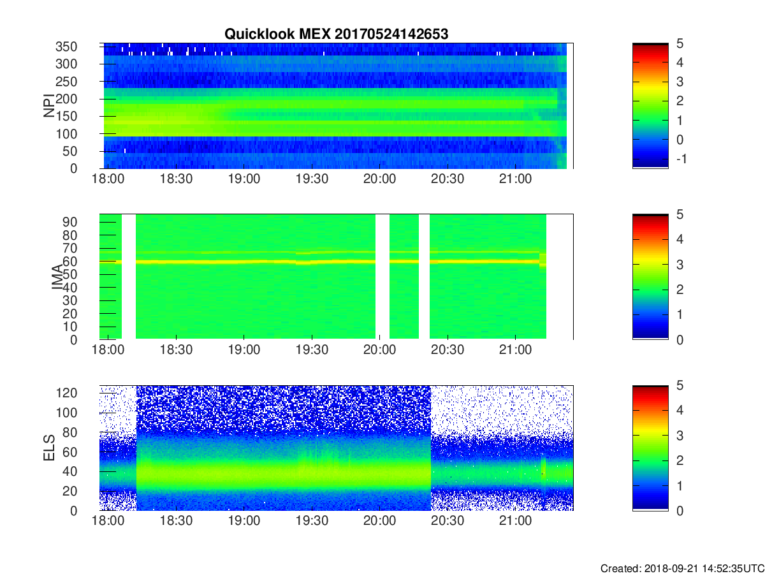Click the 3 label on IMA color bar
The height and width of the screenshot is (574, 765).
pyautogui.click(x=679, y=264)
